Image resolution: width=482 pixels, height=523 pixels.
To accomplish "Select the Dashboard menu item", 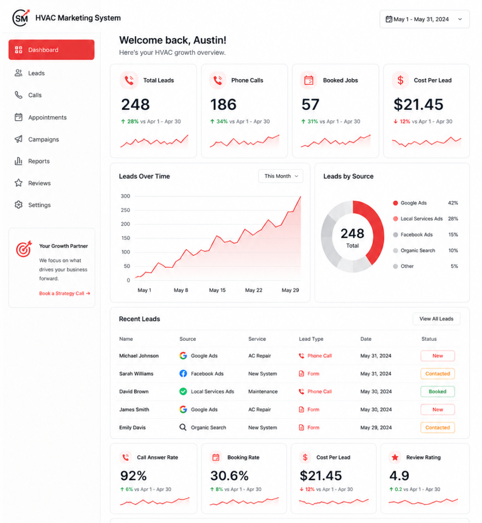I will click(52, 50).
